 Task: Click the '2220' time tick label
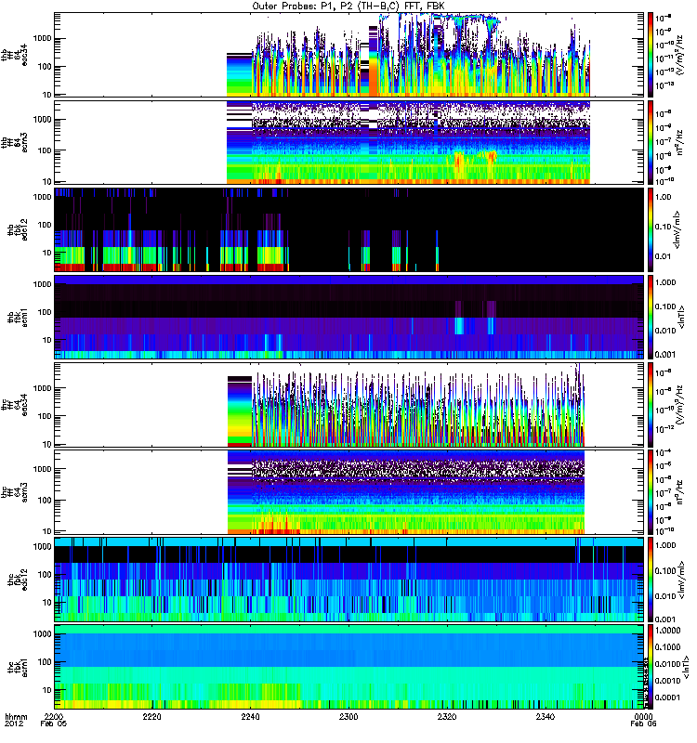point(151,716)
